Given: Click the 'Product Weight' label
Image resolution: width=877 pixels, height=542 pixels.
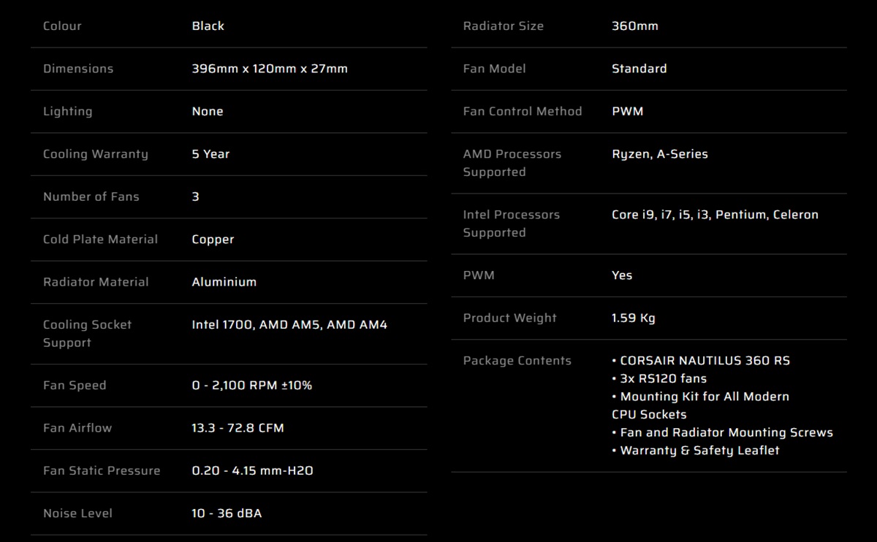Looking at the screenshot, I should (510, 318).
